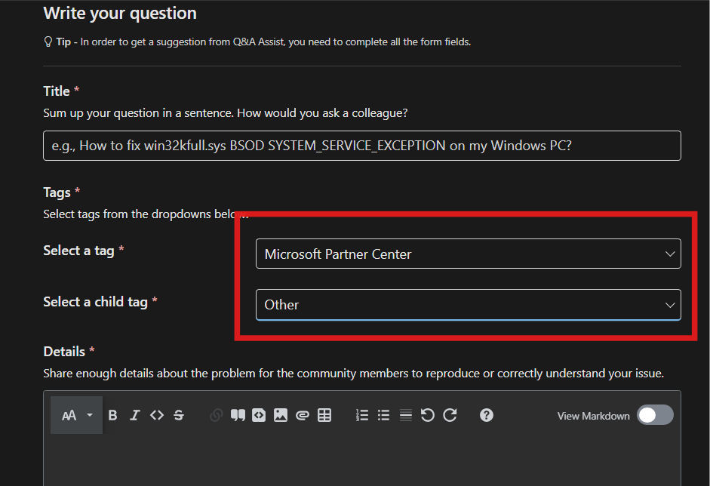Create a bulleted list
The height and width of the screenshot is (486, 710).
coord(383,415)
